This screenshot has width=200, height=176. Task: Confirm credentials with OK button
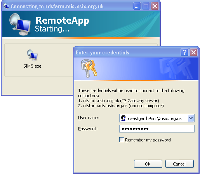pyautogui.click(x=148, y=164)
